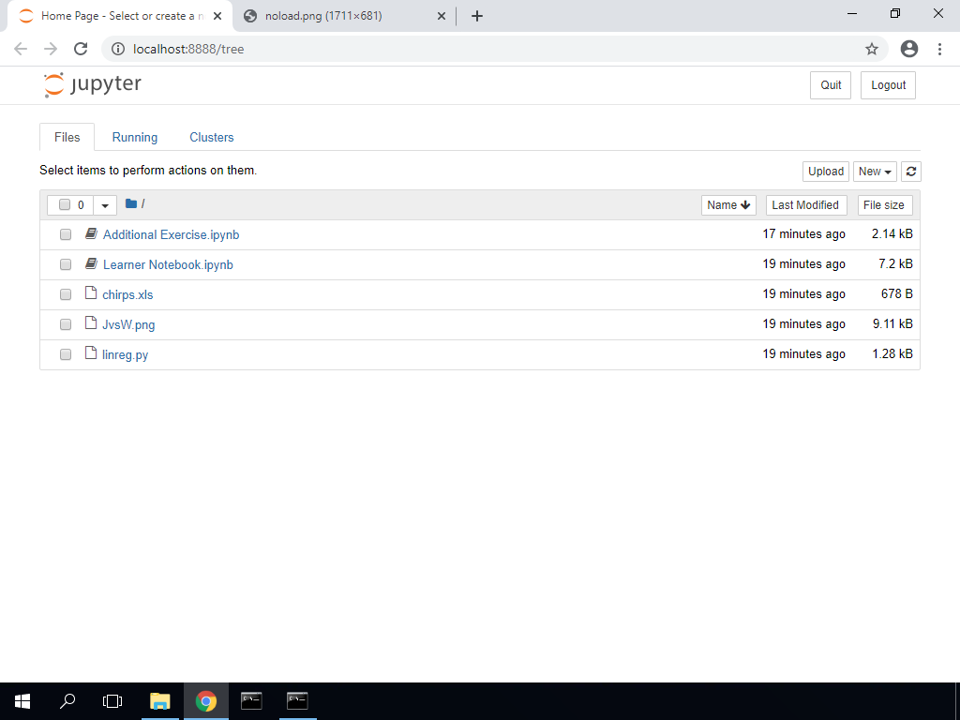Viewport: 960px width, 720px height.
Task: Open the Chrome three-dot menu
Action: point(939,49)
